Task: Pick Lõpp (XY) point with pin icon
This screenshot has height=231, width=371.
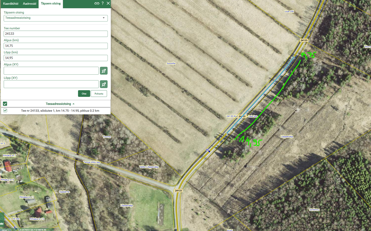Action: coord(104,84)
